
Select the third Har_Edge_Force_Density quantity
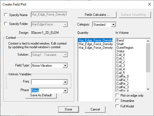pos(96,48)
